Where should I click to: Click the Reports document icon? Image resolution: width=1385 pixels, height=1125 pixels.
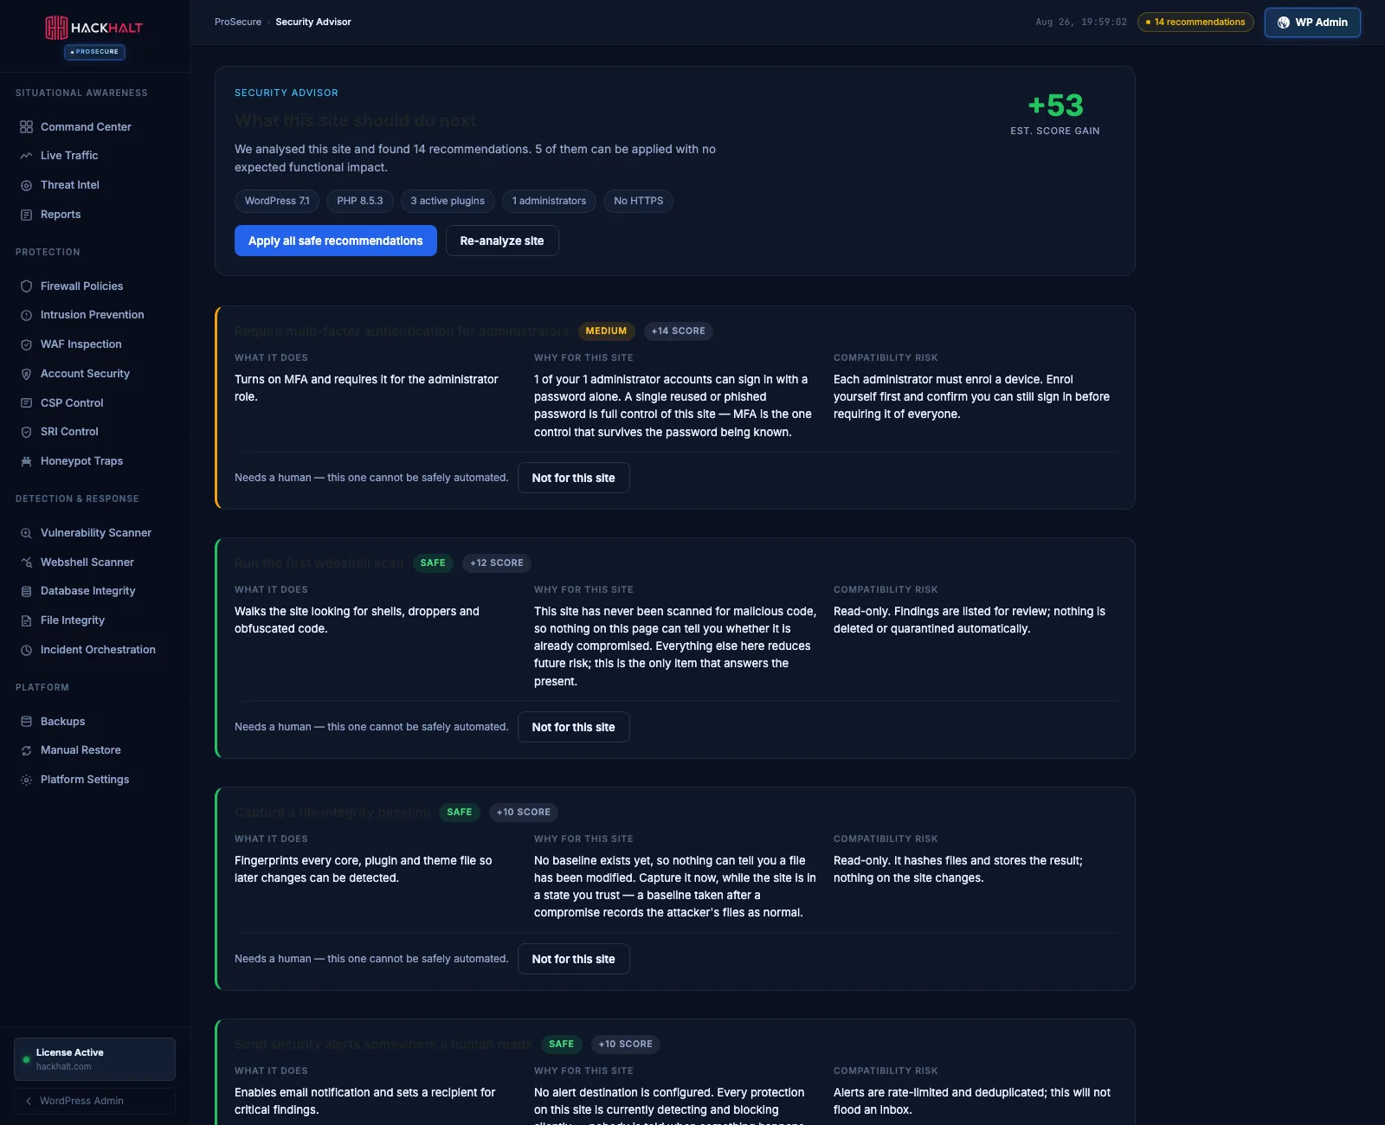(26, 215)
